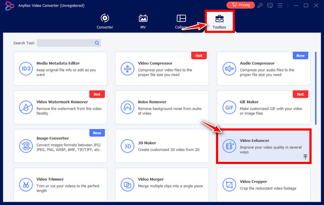
Task: Click the Video Compressor icon
Action: click(x=127, y=69)
